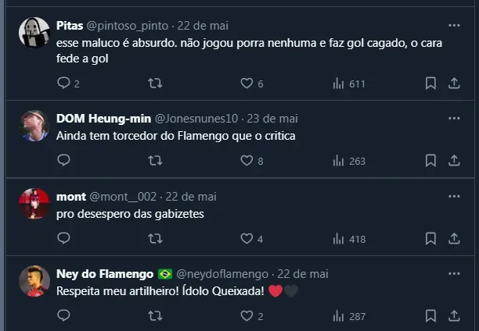This screenshot has width=479, height=331.
Task: Open more options on DOM Heung-min tweet
Action: tap(454, 119)
